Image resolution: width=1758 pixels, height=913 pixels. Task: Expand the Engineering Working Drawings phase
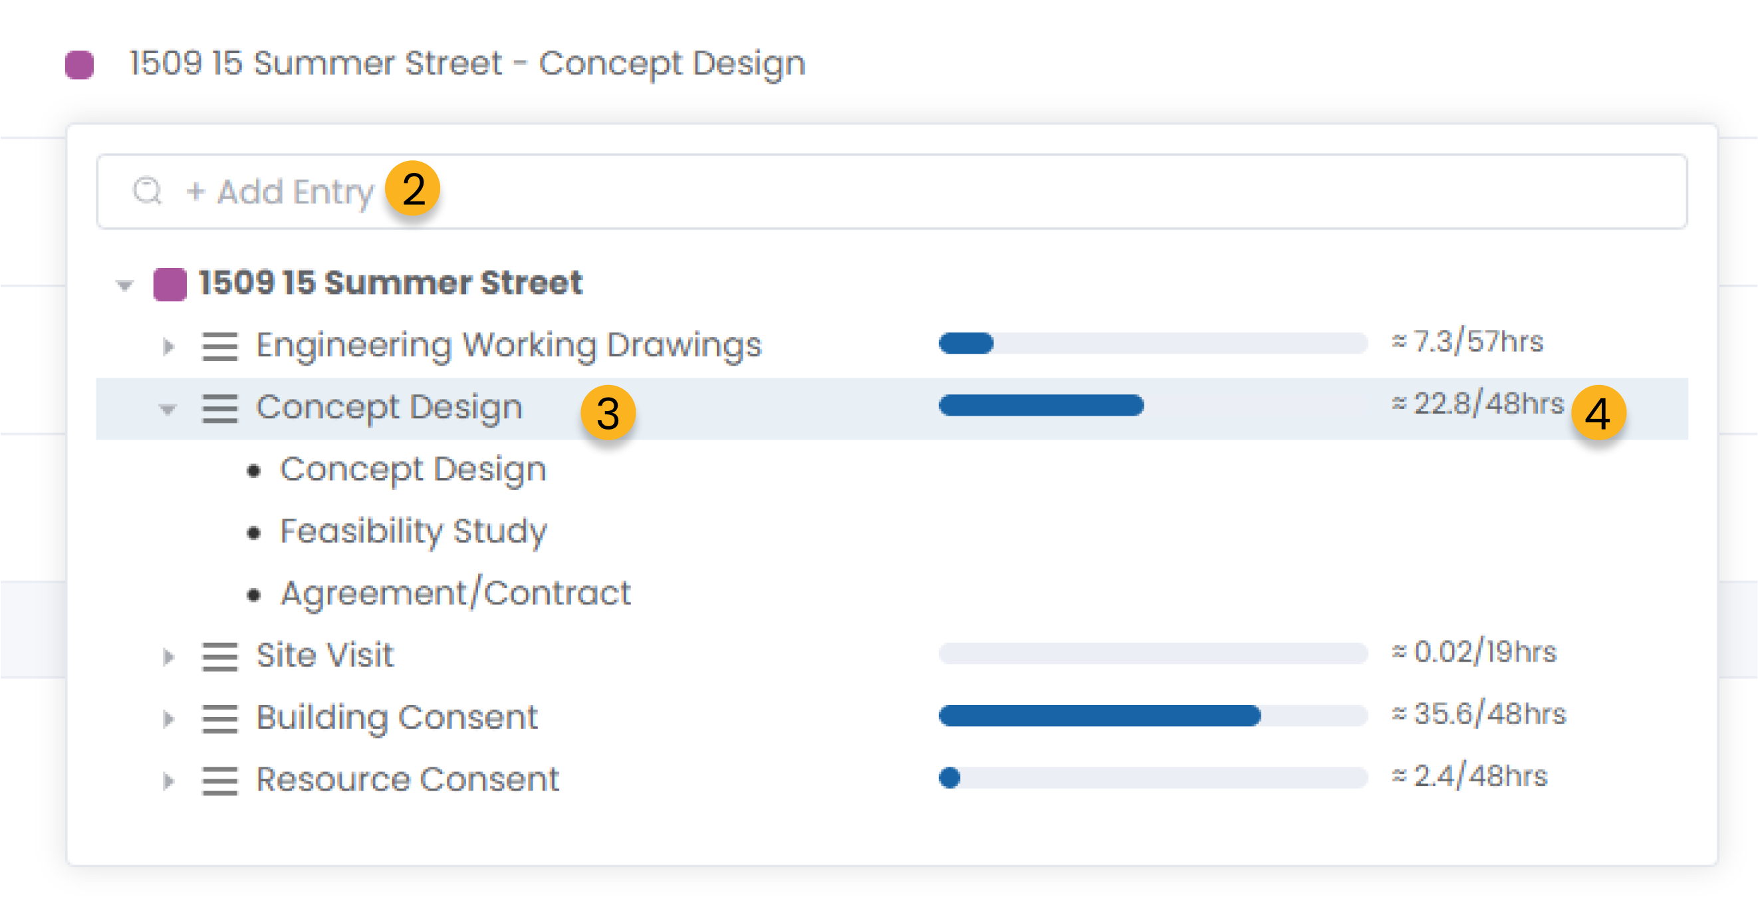(x=169, y=346)
